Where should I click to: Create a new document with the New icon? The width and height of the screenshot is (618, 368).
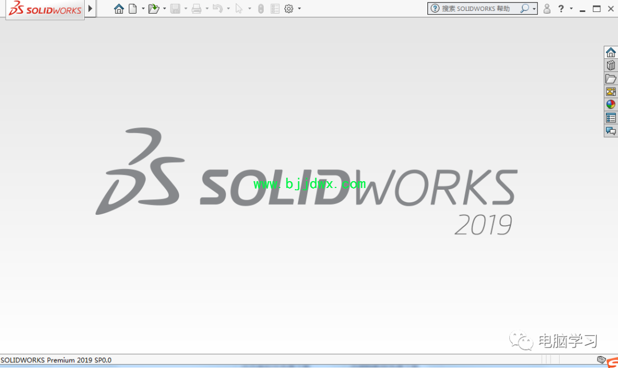click(133, 9)
